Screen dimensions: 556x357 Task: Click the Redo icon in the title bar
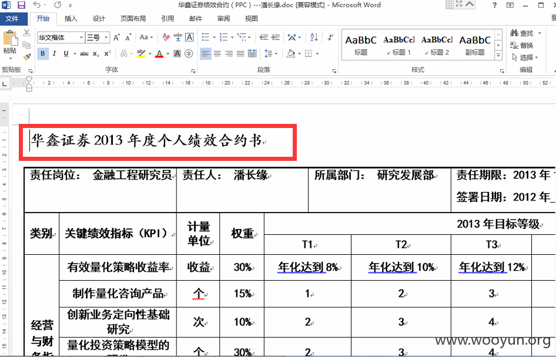click(58, 5)
